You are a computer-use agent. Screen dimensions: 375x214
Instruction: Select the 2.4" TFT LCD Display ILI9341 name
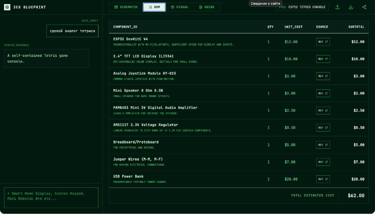click(x=143, y=56)
